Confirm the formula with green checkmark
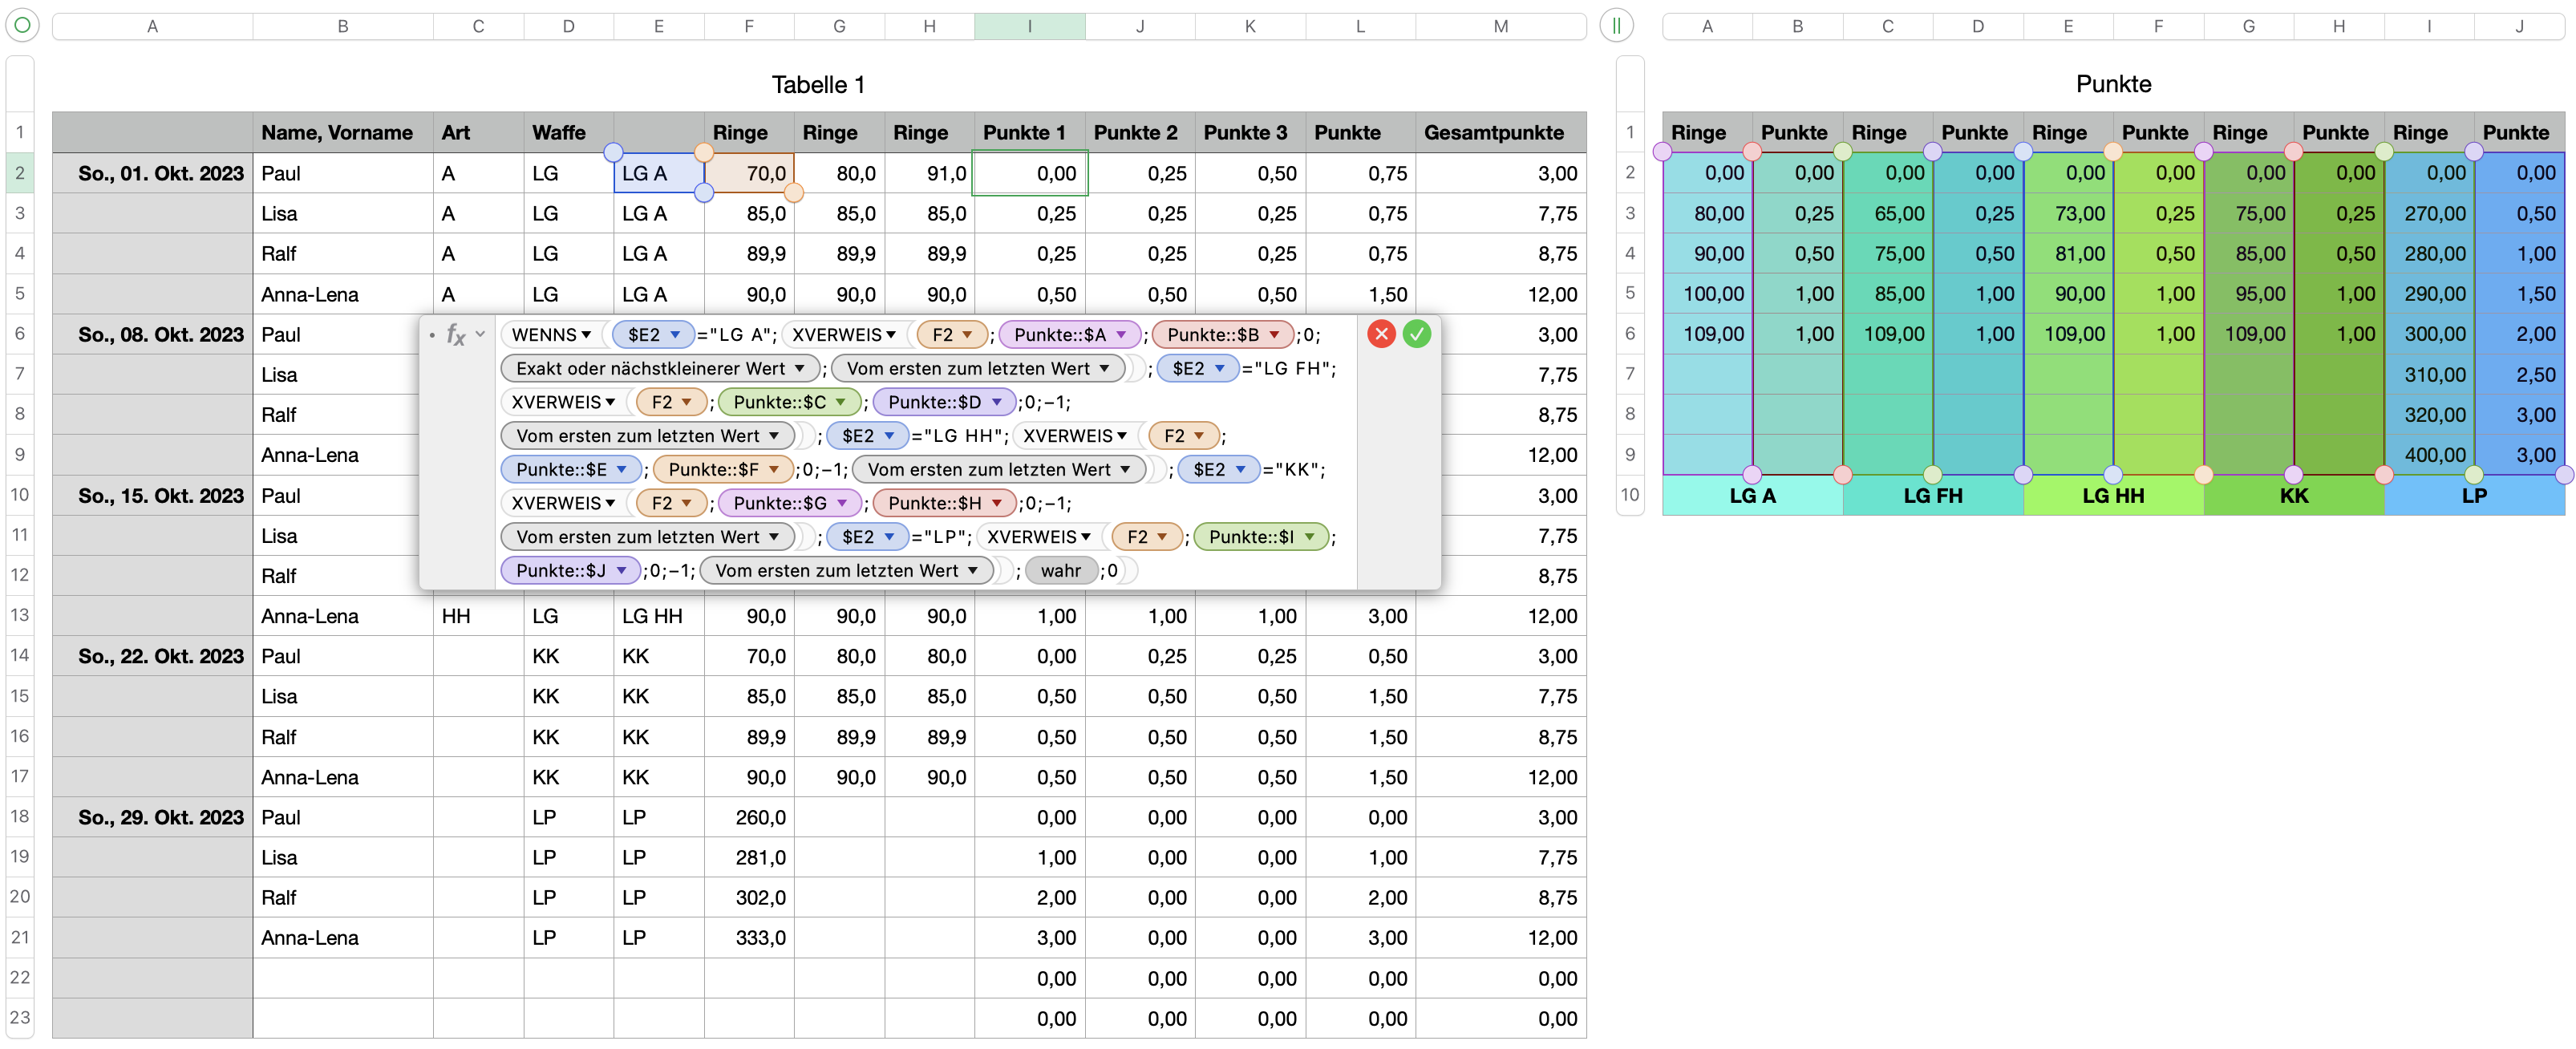This screenshot has width=2576, height=1049. tap(1416, 334)
